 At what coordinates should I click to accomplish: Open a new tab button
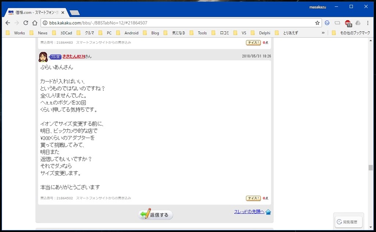(x=75, y=13)
